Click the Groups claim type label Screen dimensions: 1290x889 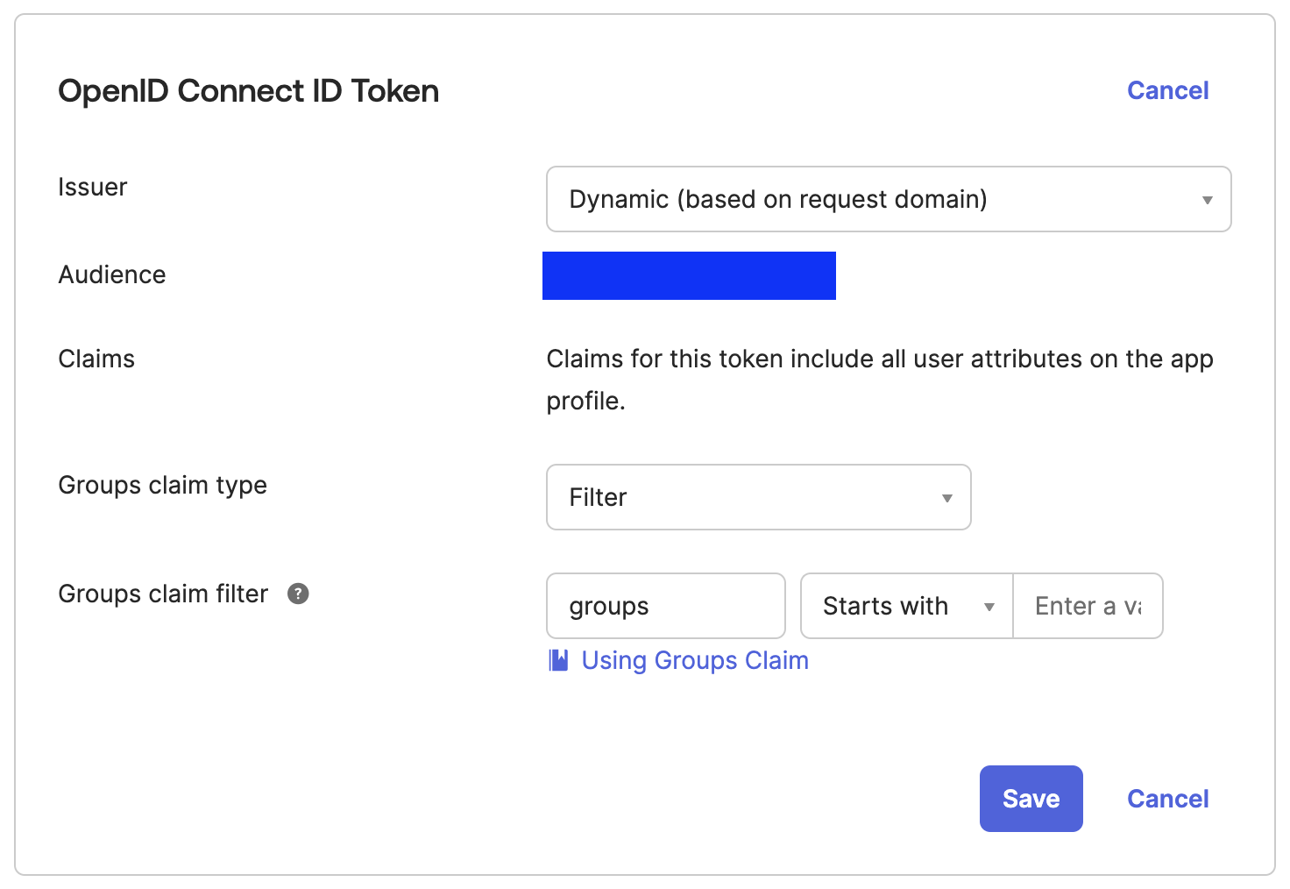coord(162,485)
